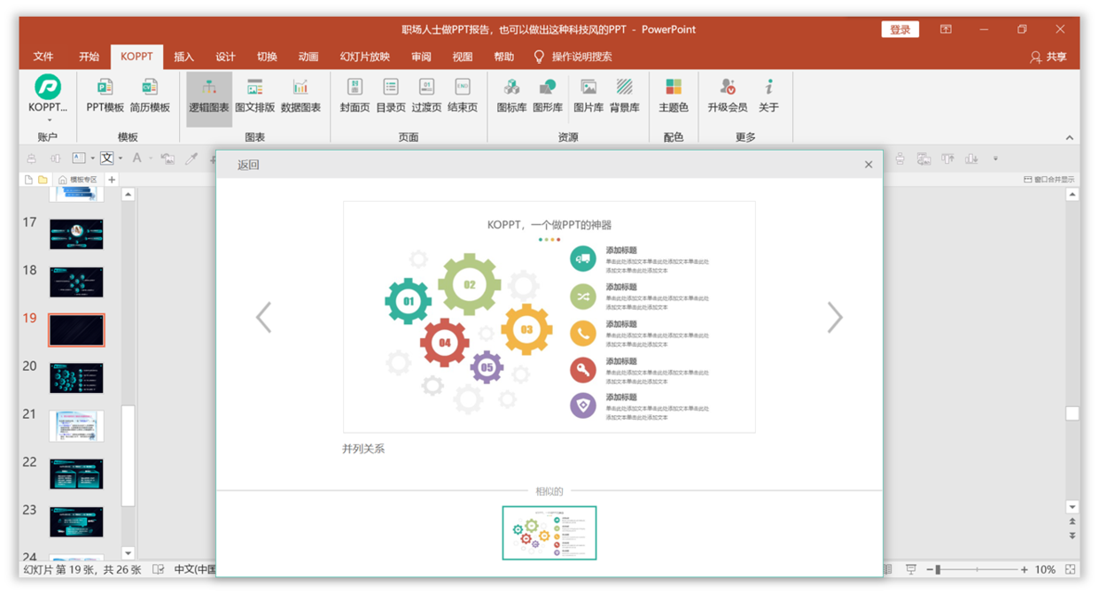
Task: Click the 共享 share button
Action: click(x=1048, y=57)
